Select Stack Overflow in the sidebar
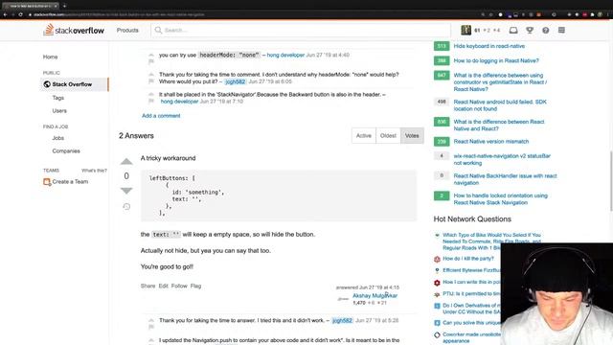The image size is (613, 345). [74, 84]
